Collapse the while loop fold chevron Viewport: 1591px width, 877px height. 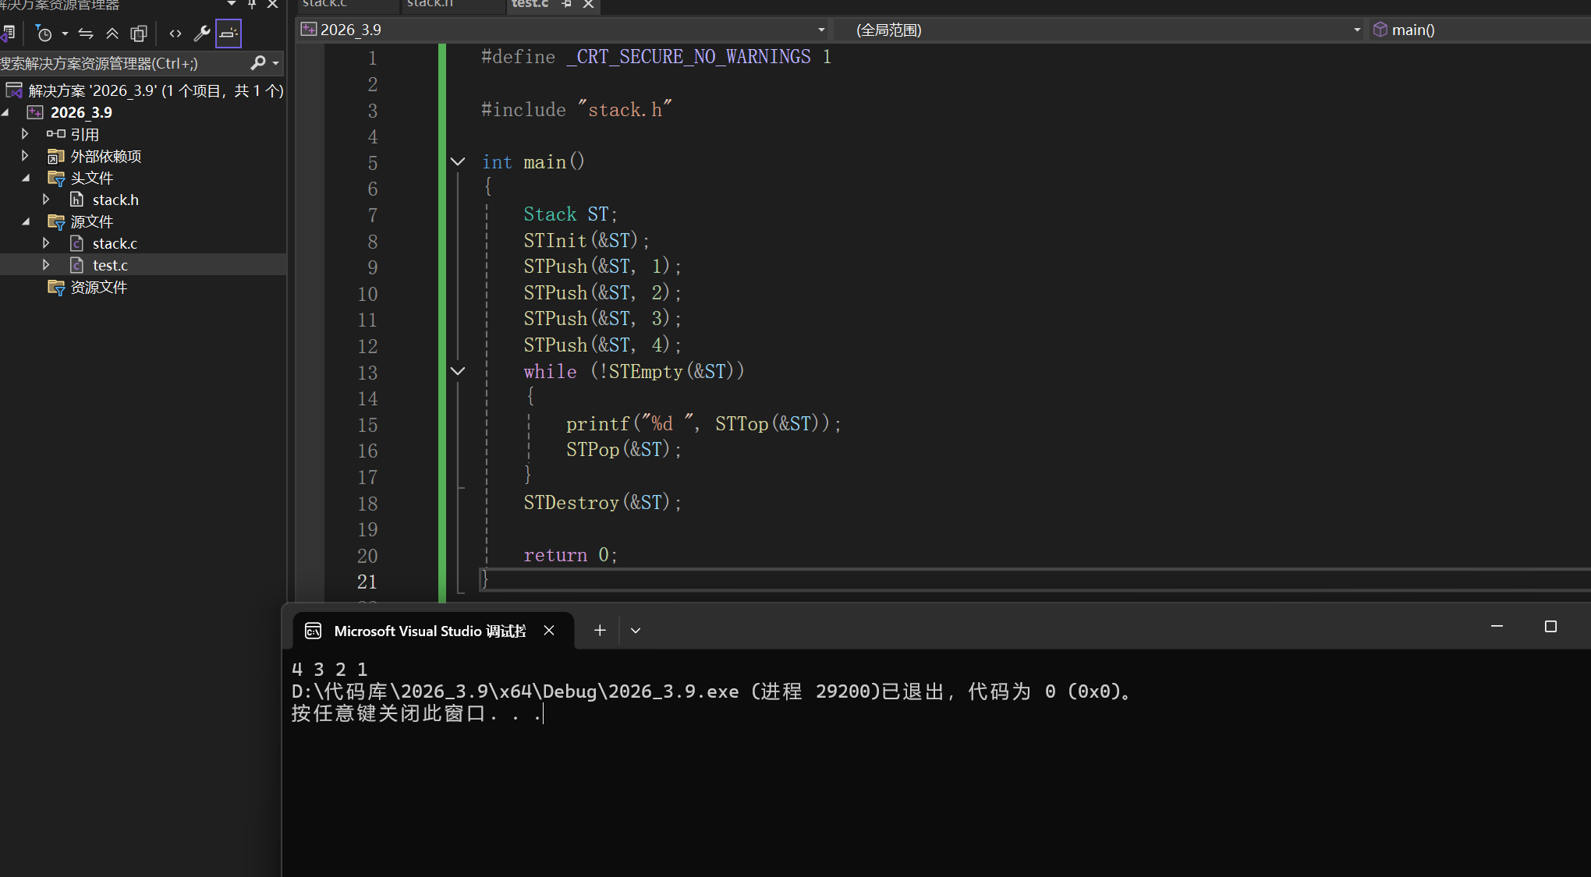pos(458,371)
